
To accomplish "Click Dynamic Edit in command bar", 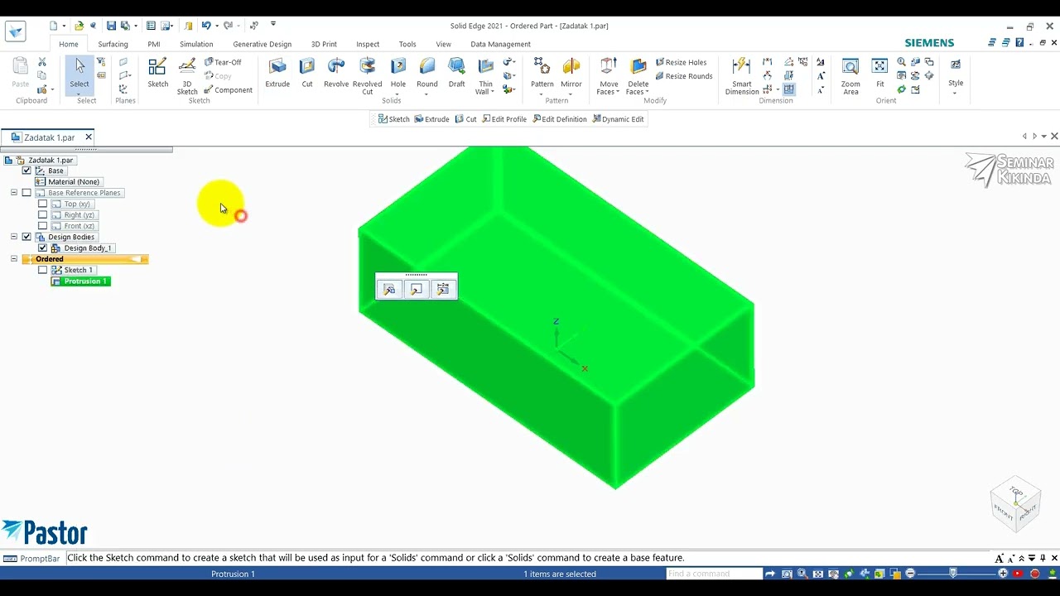I will (618, 119).
